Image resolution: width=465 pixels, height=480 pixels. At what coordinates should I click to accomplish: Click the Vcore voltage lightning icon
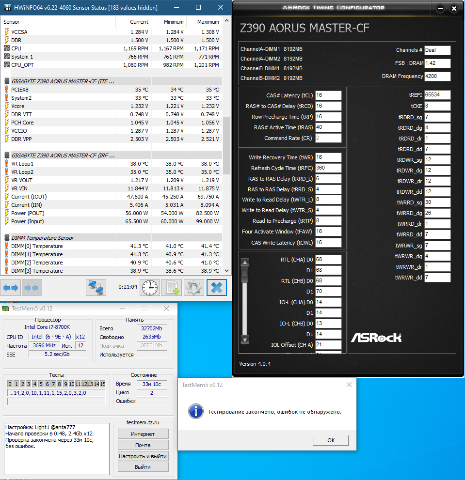[x=7, y=106]
